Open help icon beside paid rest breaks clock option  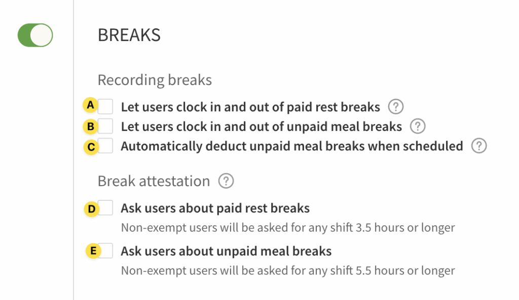396,107
